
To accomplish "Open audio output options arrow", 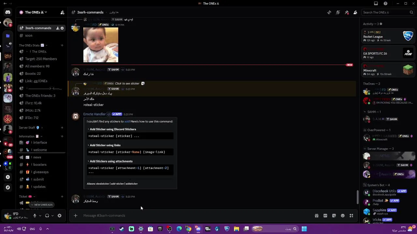I will tap(52, 215).
